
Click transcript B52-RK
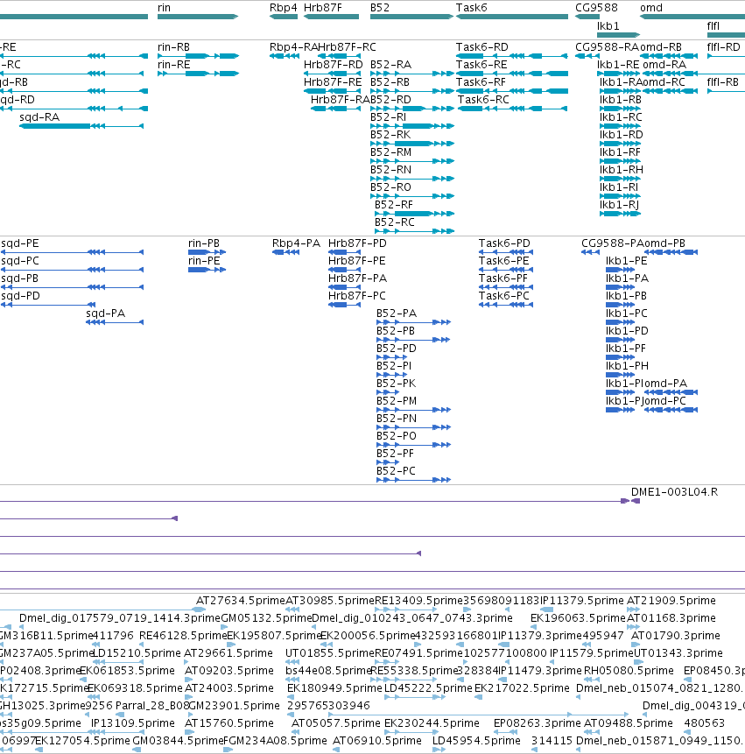point(412,144)
